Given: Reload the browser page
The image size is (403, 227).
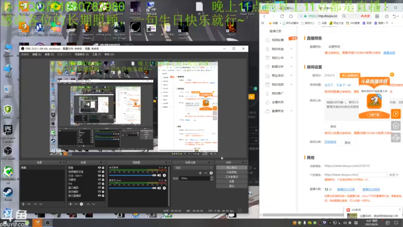Looking at the screenshot, I should 282,16.
